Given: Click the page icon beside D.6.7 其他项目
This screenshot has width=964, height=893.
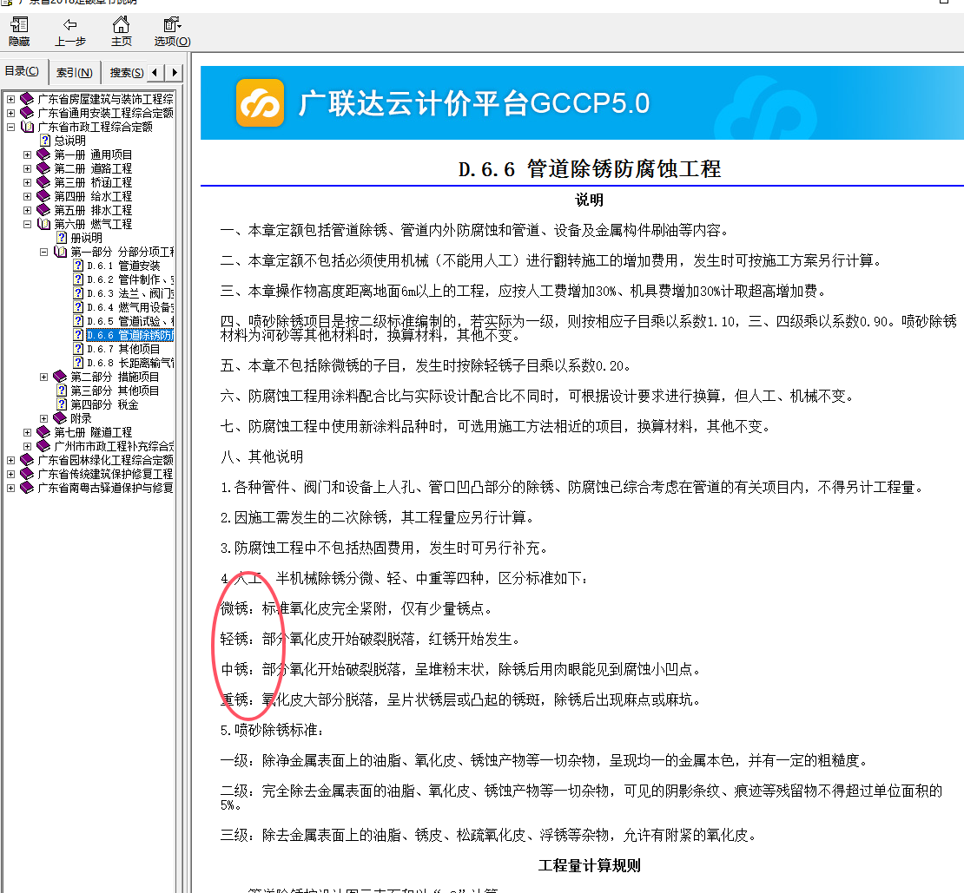Looking at the screenshot, I should (78, 349).
